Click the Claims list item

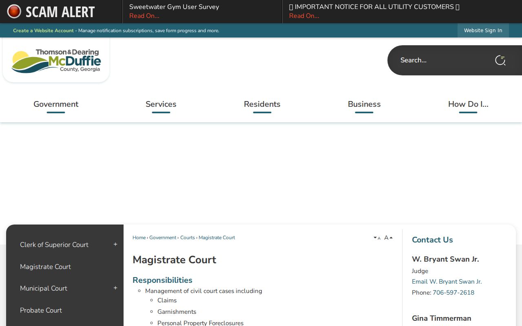(167, 300)
